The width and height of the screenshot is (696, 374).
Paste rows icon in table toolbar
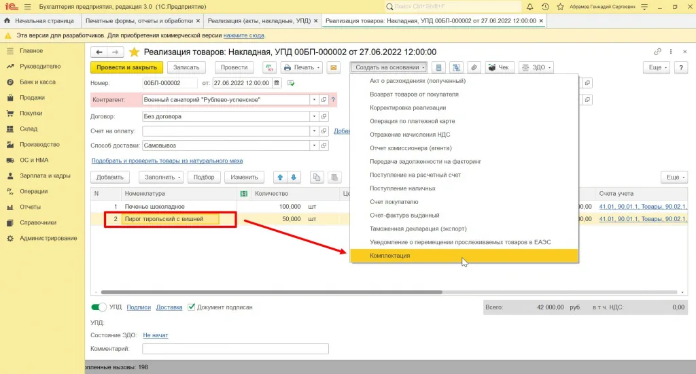(x=334, y=177)
